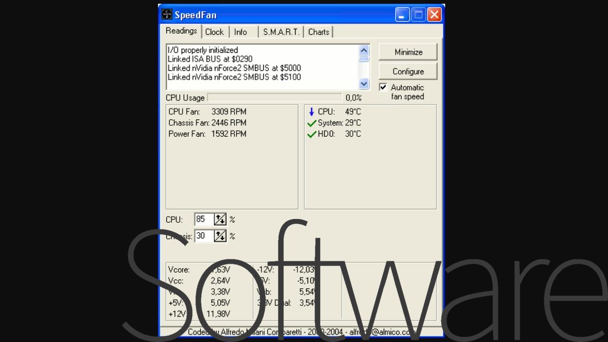Click the HD0 30°C temperature value
Image resolution: width=608 pixels, height=342 pixels.
click(x=353, y=134)
